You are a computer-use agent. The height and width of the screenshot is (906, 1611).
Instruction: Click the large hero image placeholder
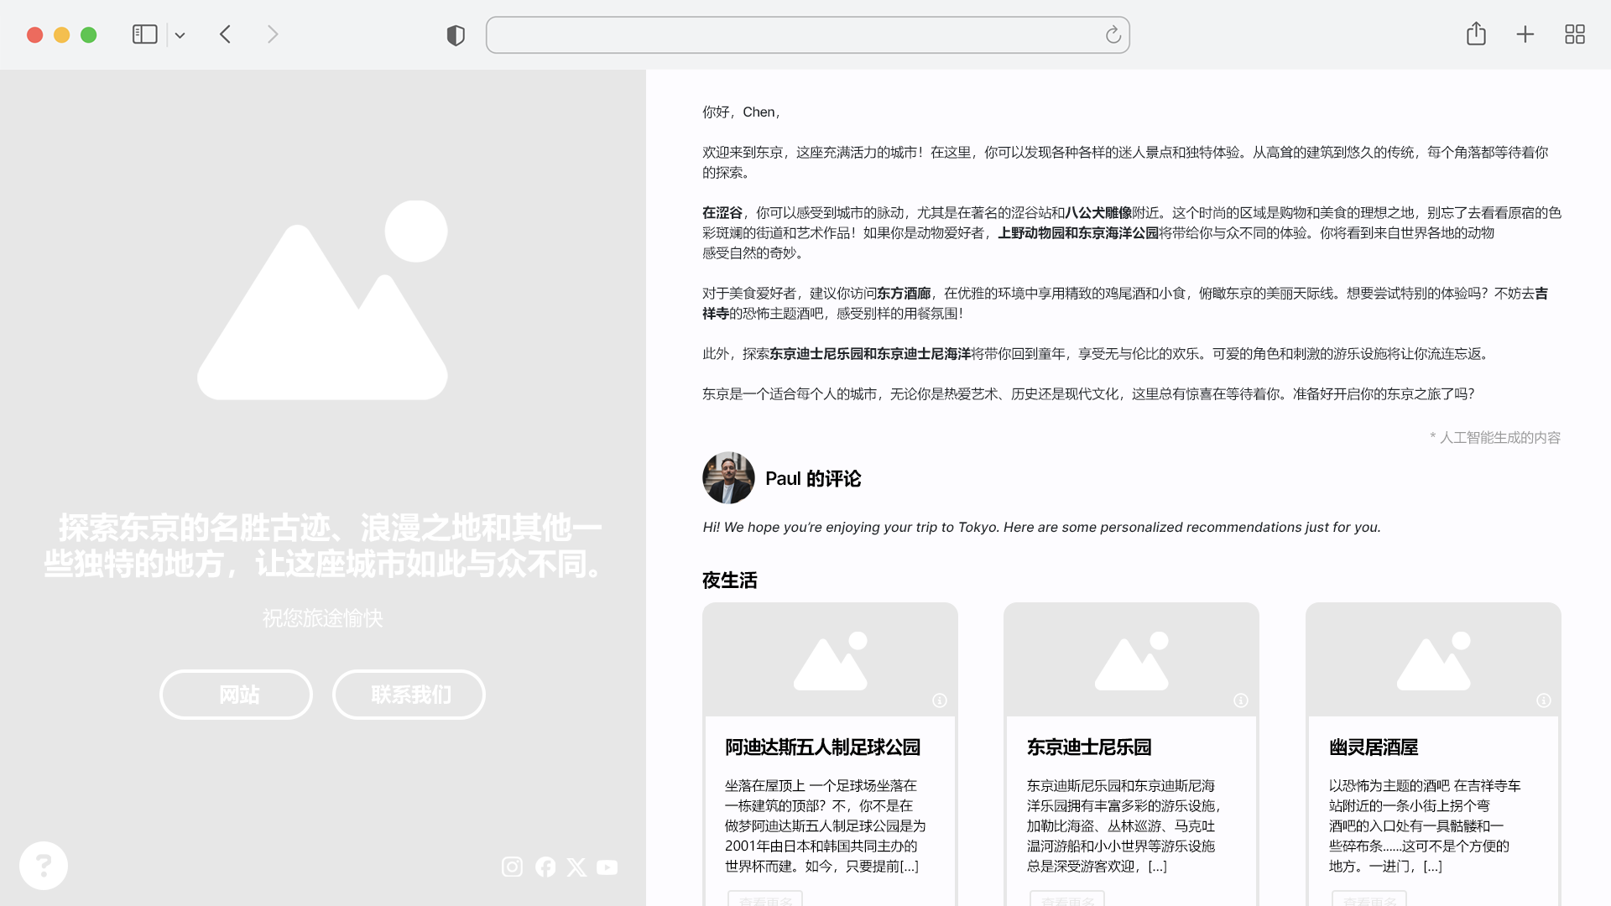point(322,299)
